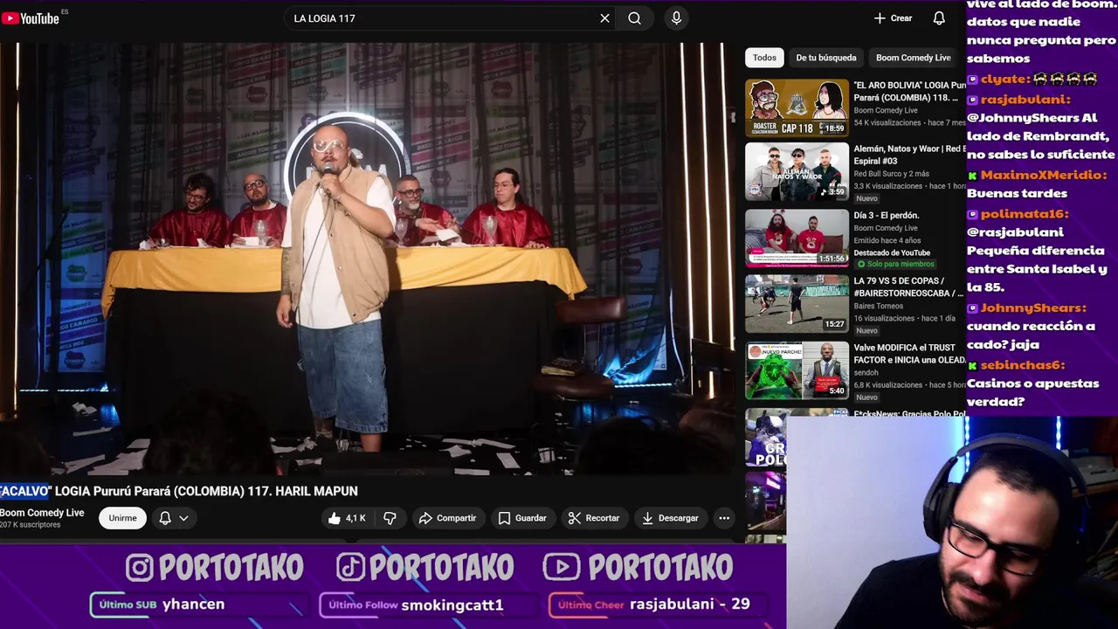Click the Recortar clip button
The width and height of the screenshot is (1118, 629).
(x=594, y=518)
